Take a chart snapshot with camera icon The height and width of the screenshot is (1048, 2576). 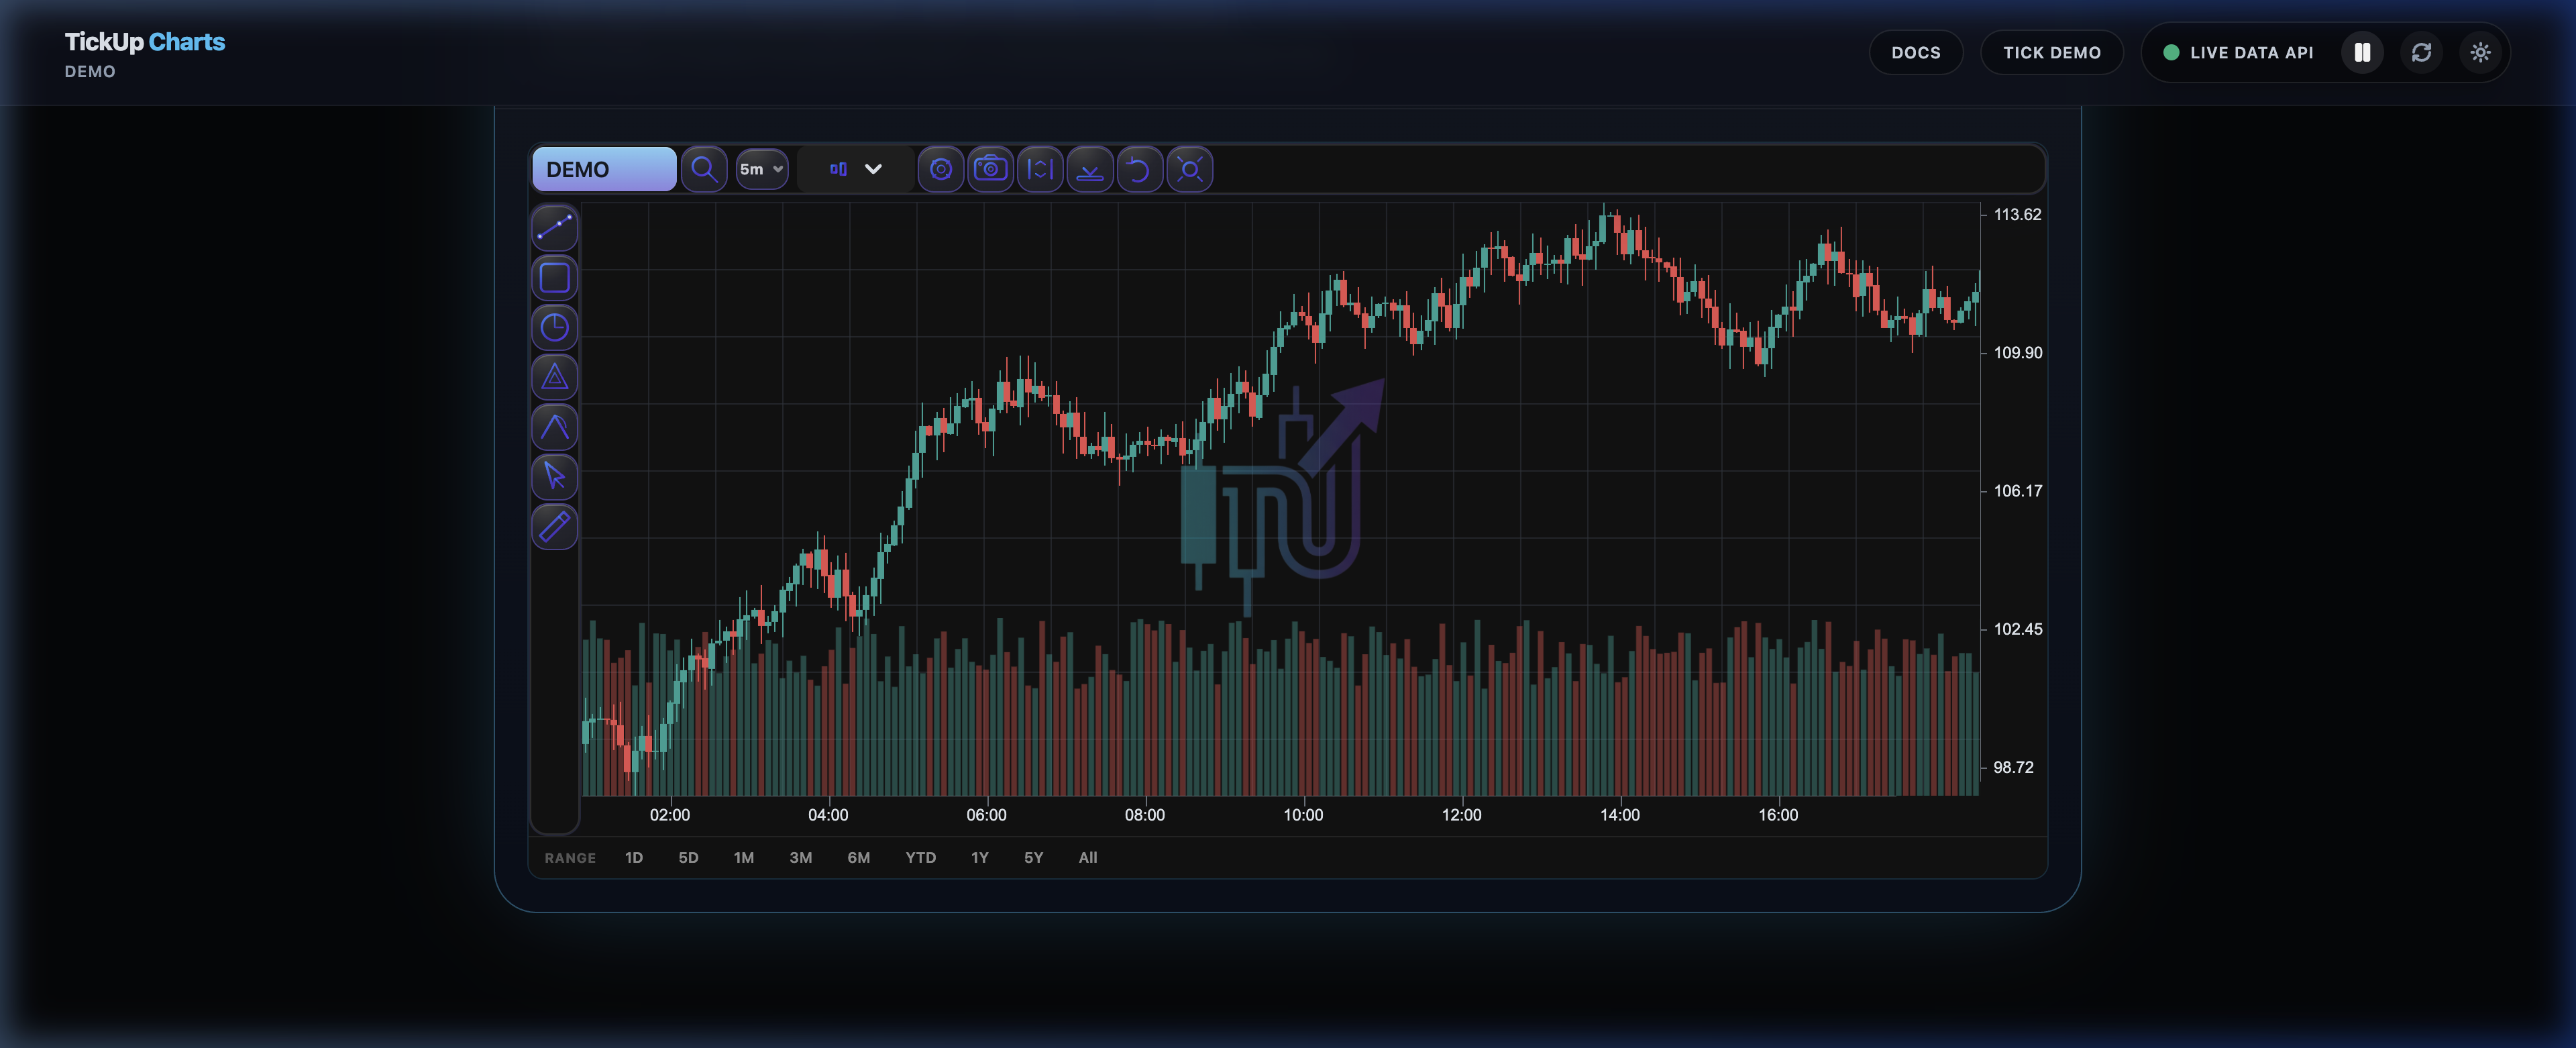click(x=990, y=169)
